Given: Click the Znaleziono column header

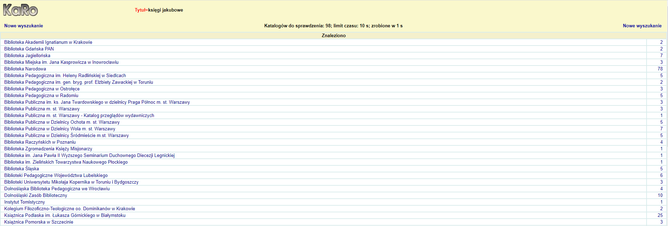Looking at the screenshot, I should click(333, 35).
